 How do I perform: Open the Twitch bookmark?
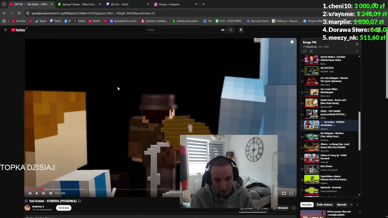coord(55,21)
